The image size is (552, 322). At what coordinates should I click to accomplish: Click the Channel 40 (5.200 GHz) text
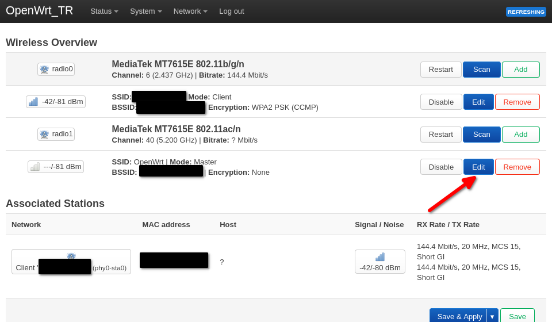[154, 140]
